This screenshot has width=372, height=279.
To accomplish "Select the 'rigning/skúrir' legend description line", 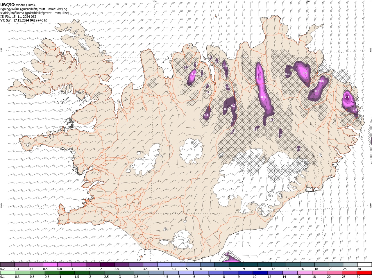I will pyautogui.click(x=34, y=9).
